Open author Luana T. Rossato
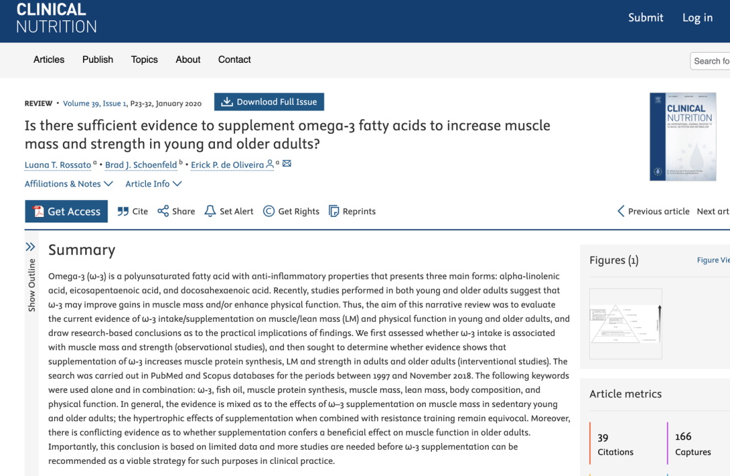This screenshot has width=730, height=476. click(x=57, y=165)
